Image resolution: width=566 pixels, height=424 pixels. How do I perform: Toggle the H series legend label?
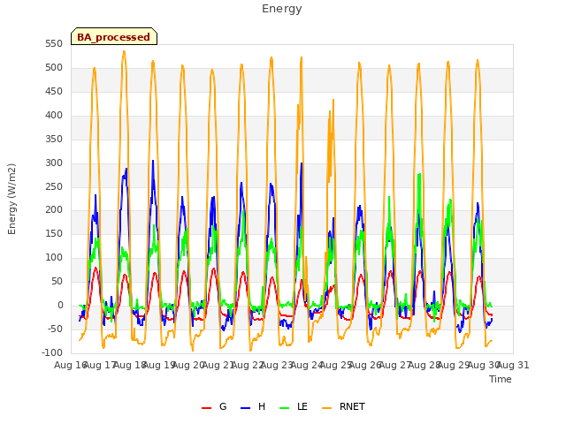262,406
